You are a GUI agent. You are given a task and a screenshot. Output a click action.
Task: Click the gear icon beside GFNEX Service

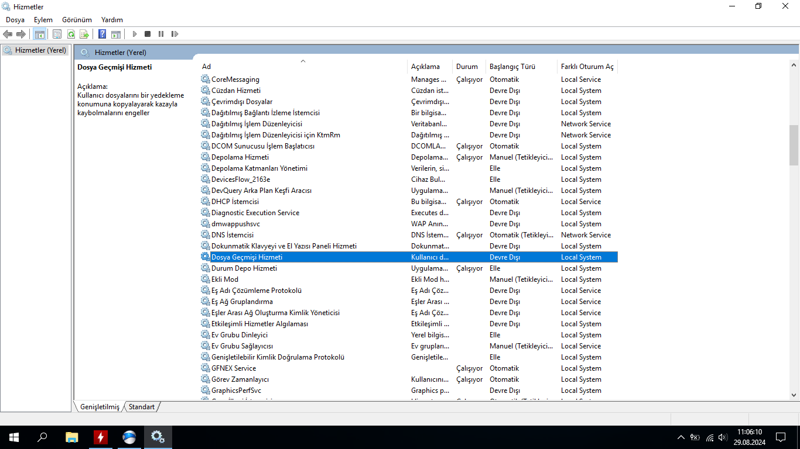[x=206, y=368]
